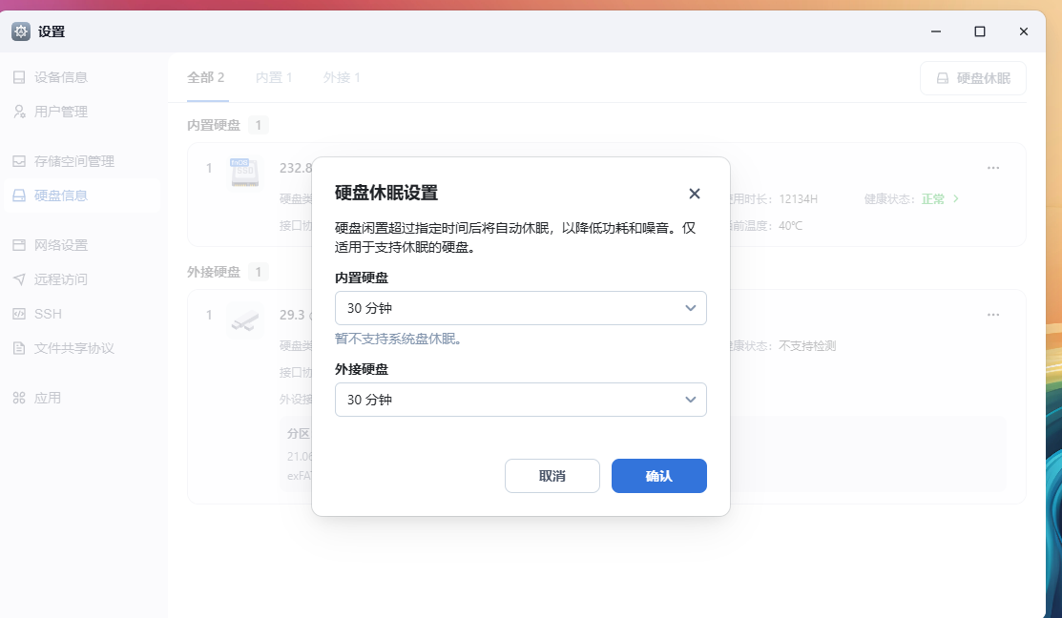The width and height of the screenshot is (1062, 618).
Task: Click the 存储空间管理 sidebar icon
Action: [19, 161]
